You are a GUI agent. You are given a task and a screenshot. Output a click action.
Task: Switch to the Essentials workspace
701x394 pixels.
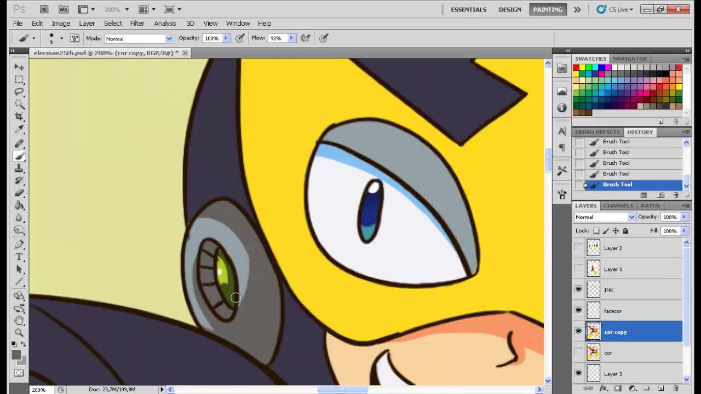pyautogui.click(x=468, y=9)
